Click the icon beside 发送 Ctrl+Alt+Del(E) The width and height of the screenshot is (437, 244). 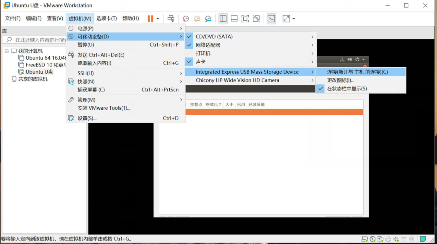[71, 55]
